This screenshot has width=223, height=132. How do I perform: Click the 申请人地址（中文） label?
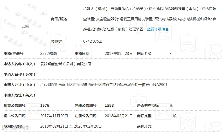[x=19, y=85]
